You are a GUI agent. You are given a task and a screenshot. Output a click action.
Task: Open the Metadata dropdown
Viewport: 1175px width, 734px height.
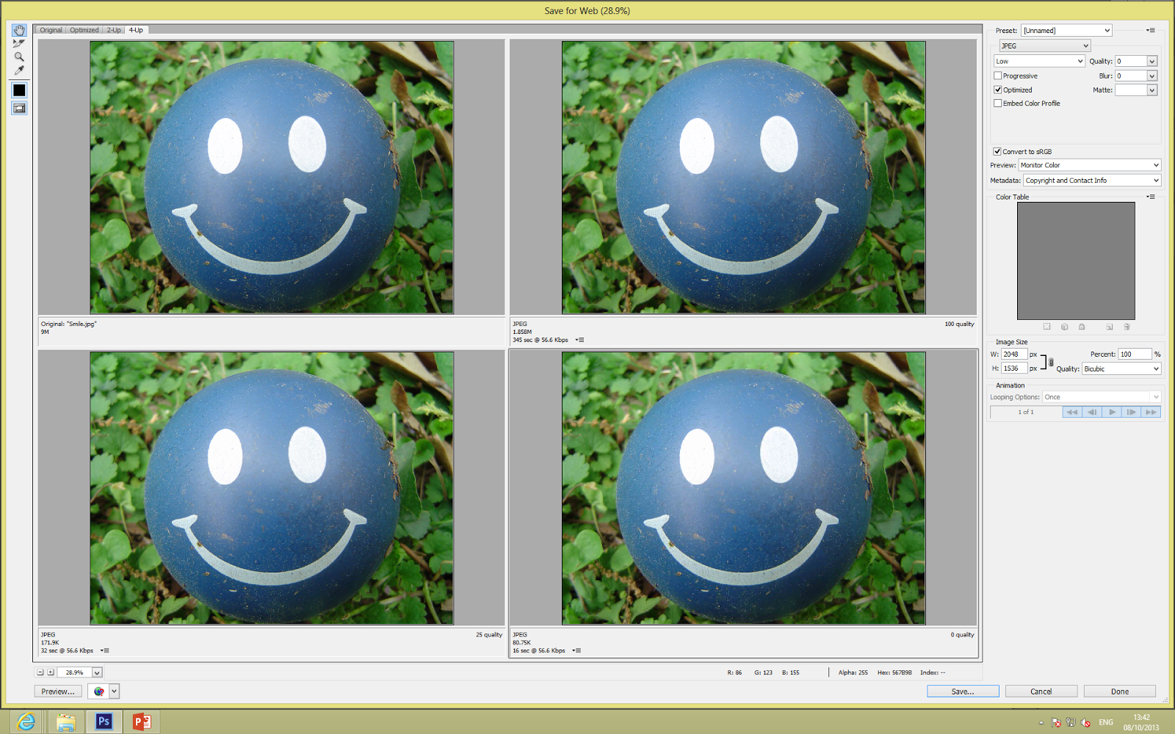tap(1093, 181)
